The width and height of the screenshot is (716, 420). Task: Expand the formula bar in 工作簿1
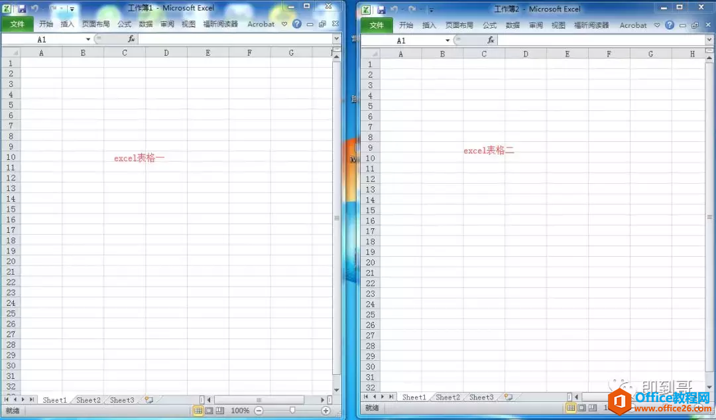(337, 39)
